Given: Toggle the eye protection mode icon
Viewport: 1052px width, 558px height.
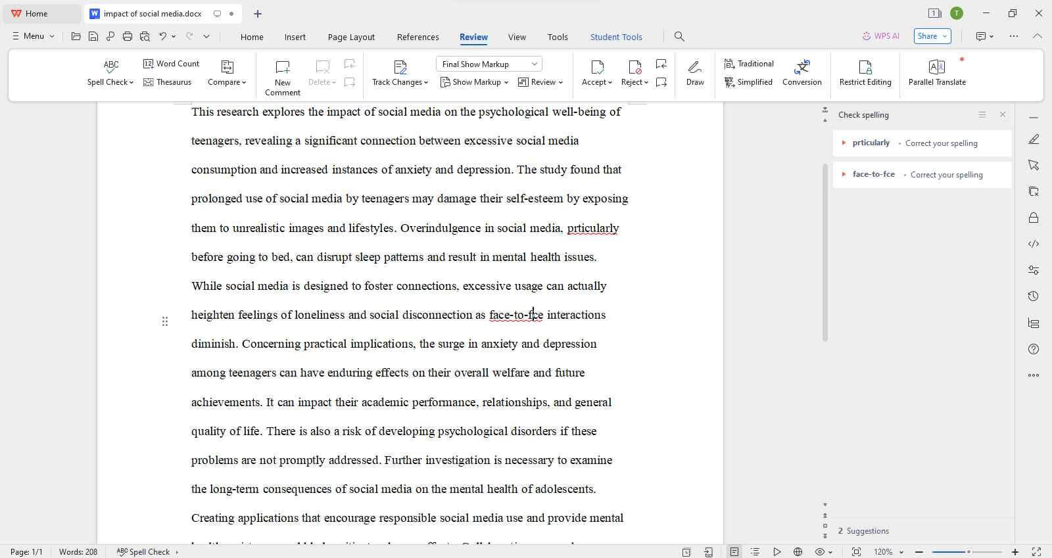Looking at the screenshot, I should coord(820,552).
